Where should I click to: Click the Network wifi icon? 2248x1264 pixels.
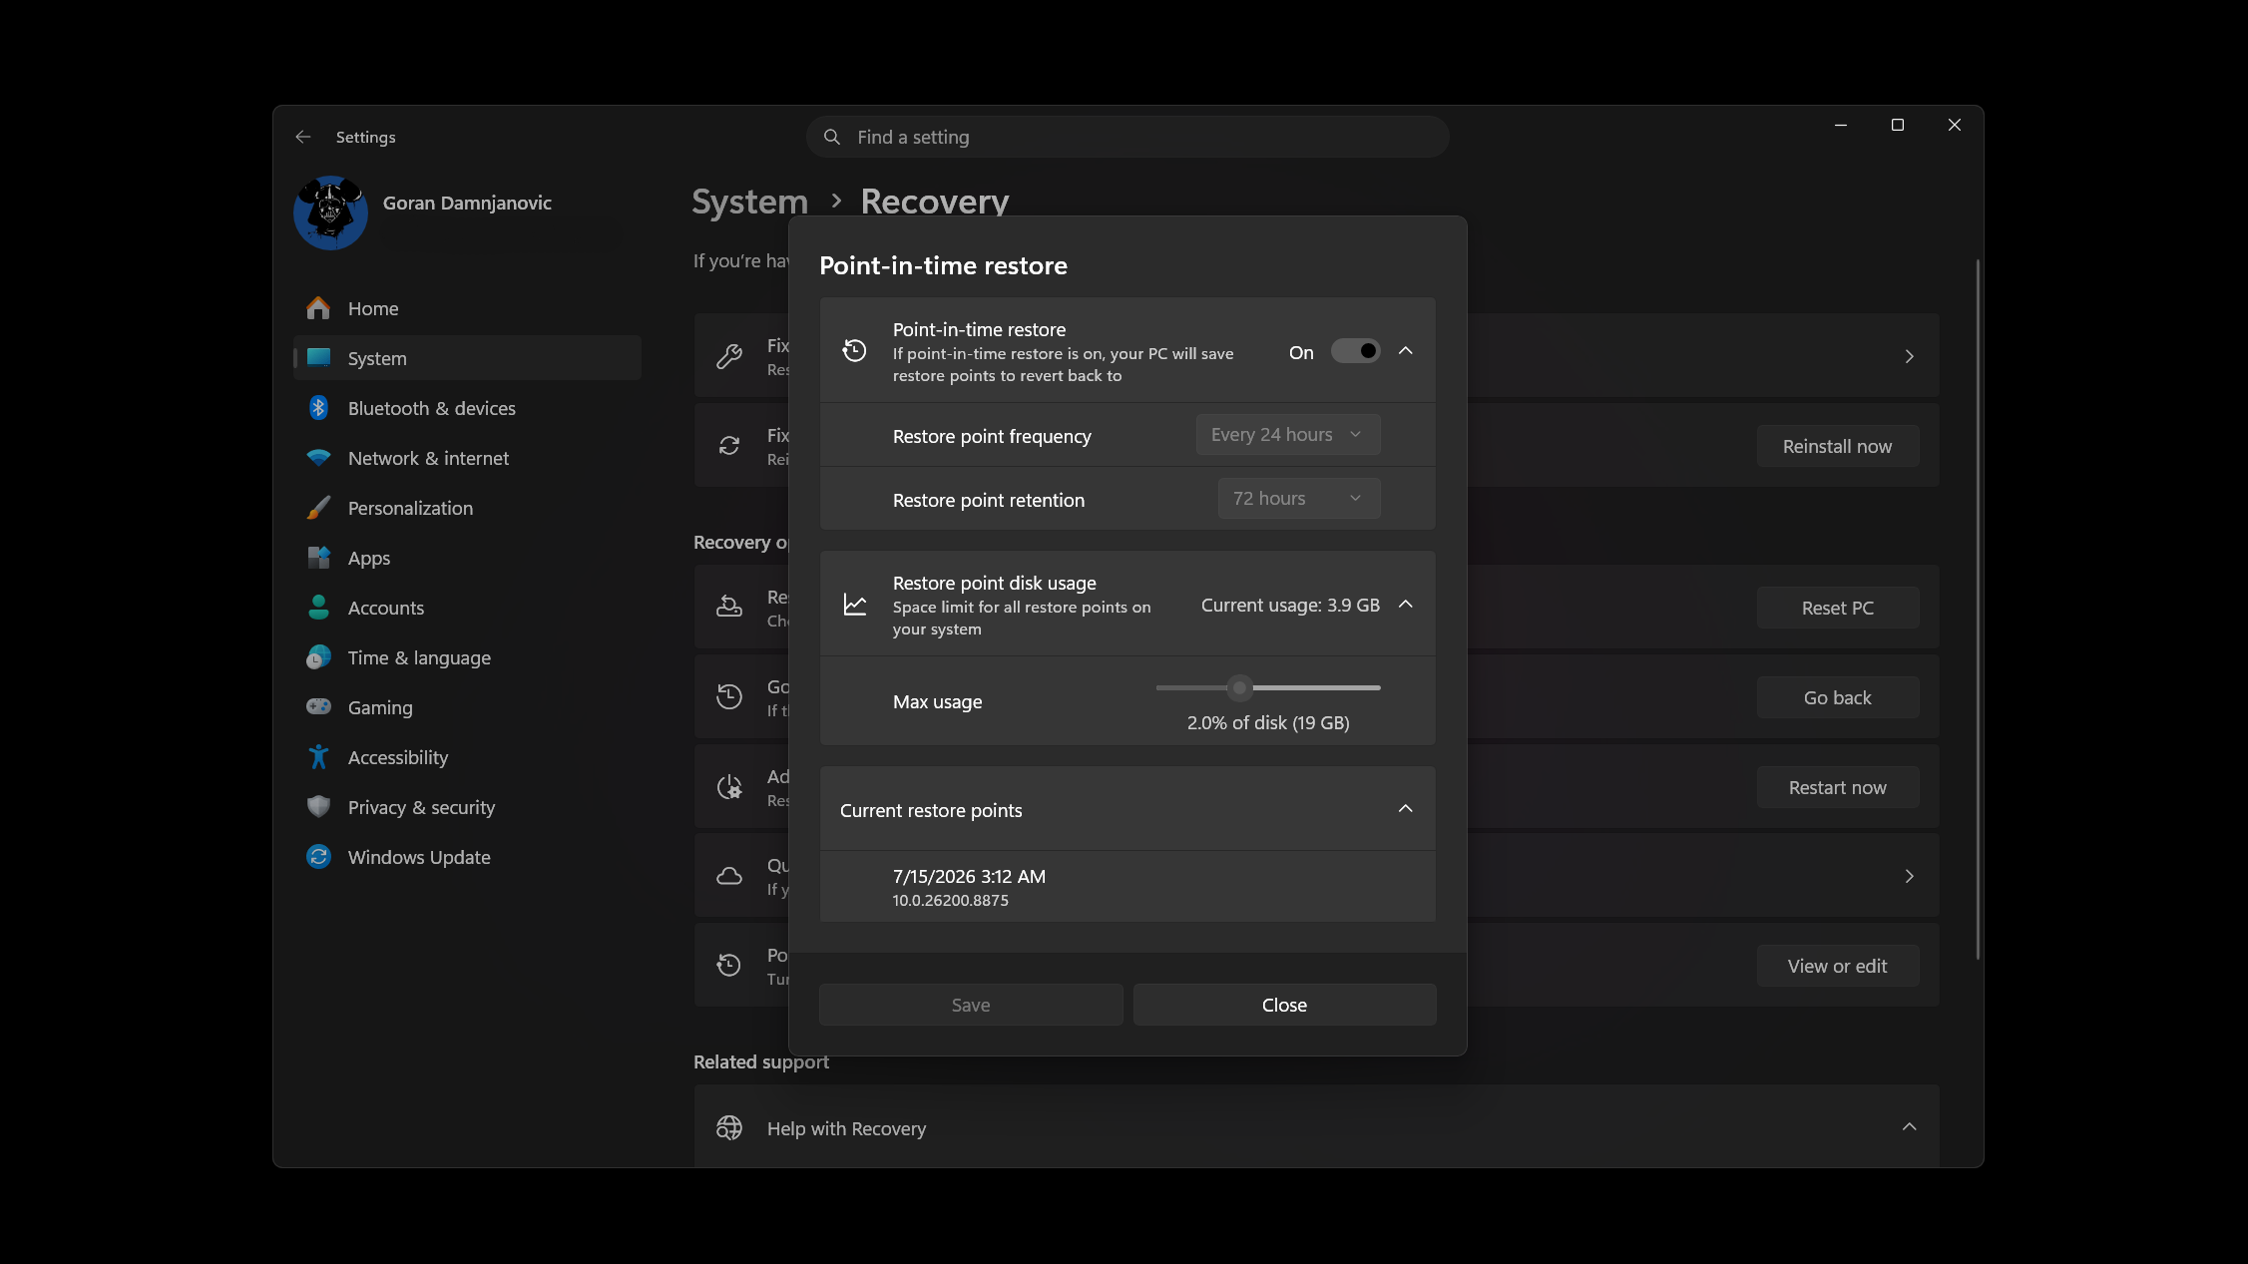pos(318,458)
